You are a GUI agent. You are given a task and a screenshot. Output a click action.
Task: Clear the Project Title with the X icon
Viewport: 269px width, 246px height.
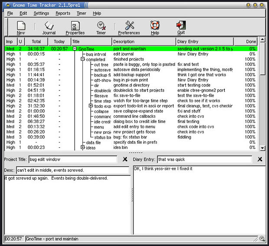(x=125, y=159)
